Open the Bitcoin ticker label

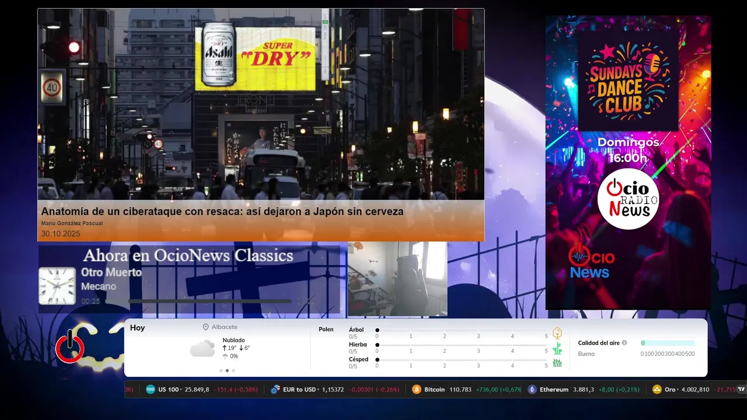point(434,389)
